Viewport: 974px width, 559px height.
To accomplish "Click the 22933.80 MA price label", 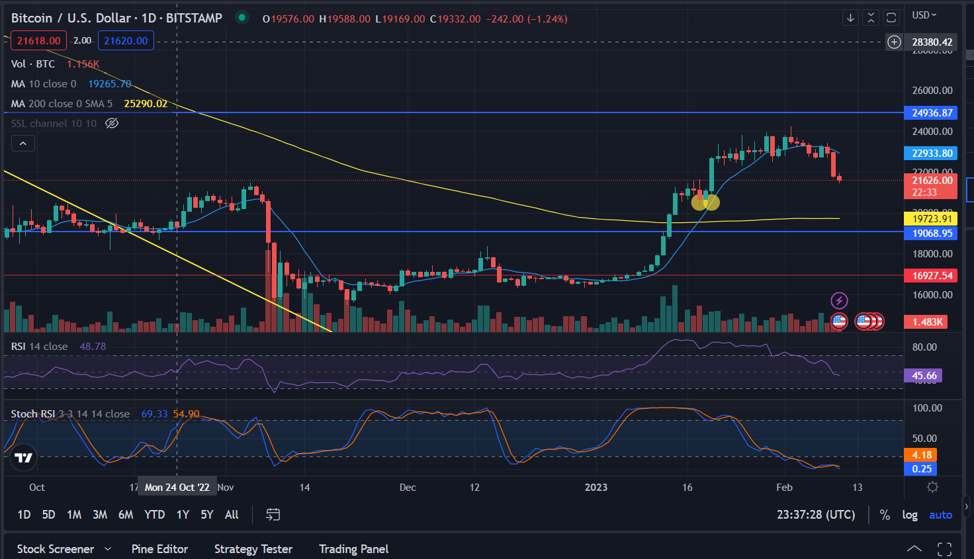I will 931,153.
